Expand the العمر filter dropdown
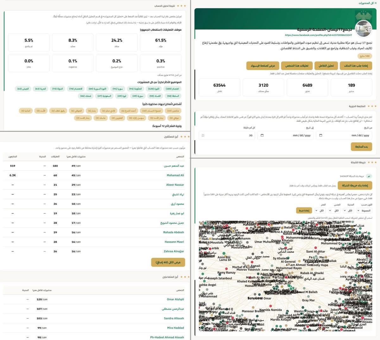Viewport: 380px width, 340px height. (x=320, y=211)
